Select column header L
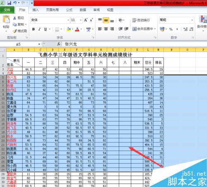The image size is (207, 187). pos(148,50)
